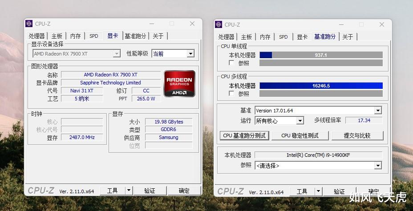Image resolution: width=413 pixels, height=211 pixels.
Task: Switch to 内存 tab in right window
Action: (x=265, y=37)
